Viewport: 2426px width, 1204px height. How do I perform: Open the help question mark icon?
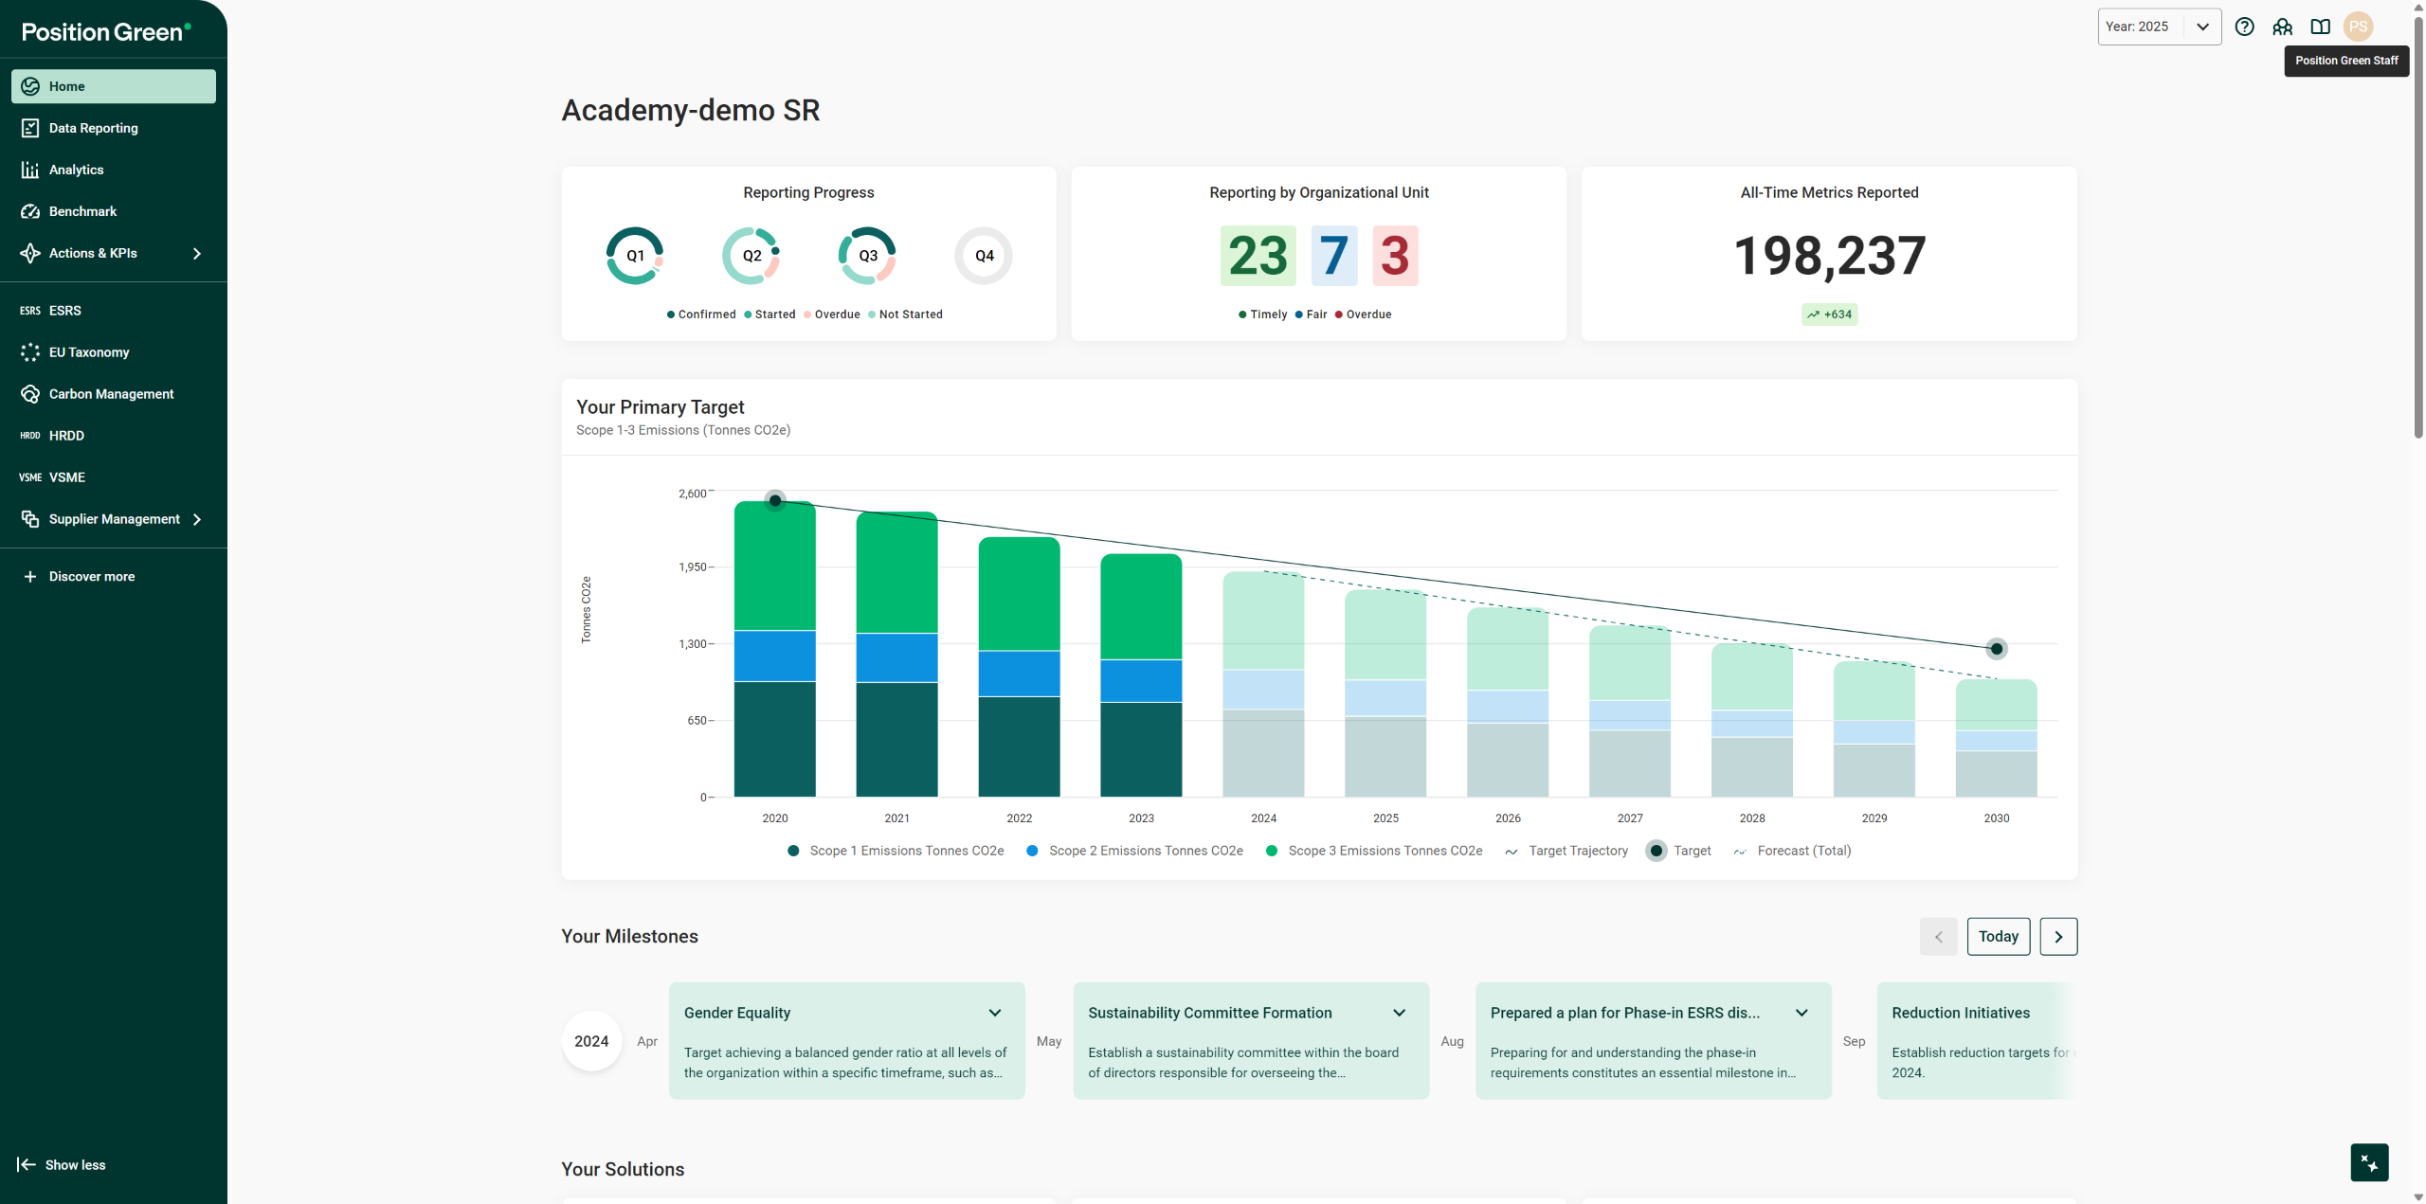point(2244,27)
